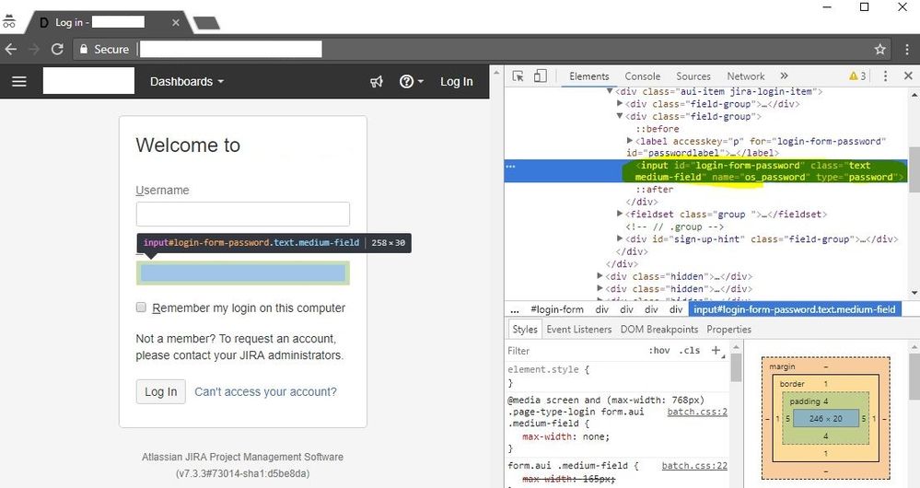
Task: Click the warnings count indicator
Action: [x=857, y=76]
